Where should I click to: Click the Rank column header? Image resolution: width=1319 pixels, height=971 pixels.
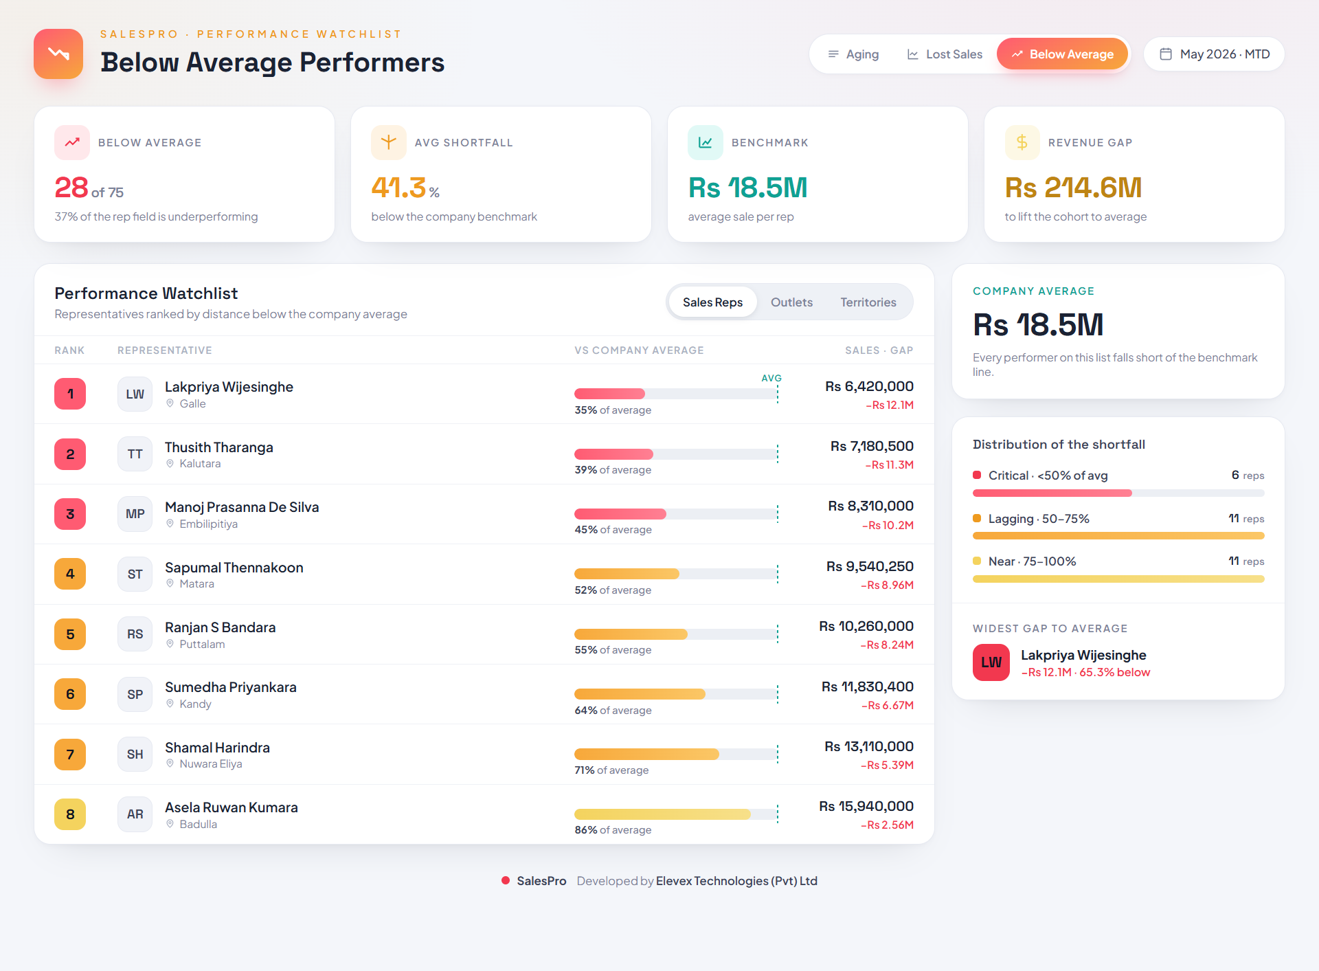(x=69, y=350)
